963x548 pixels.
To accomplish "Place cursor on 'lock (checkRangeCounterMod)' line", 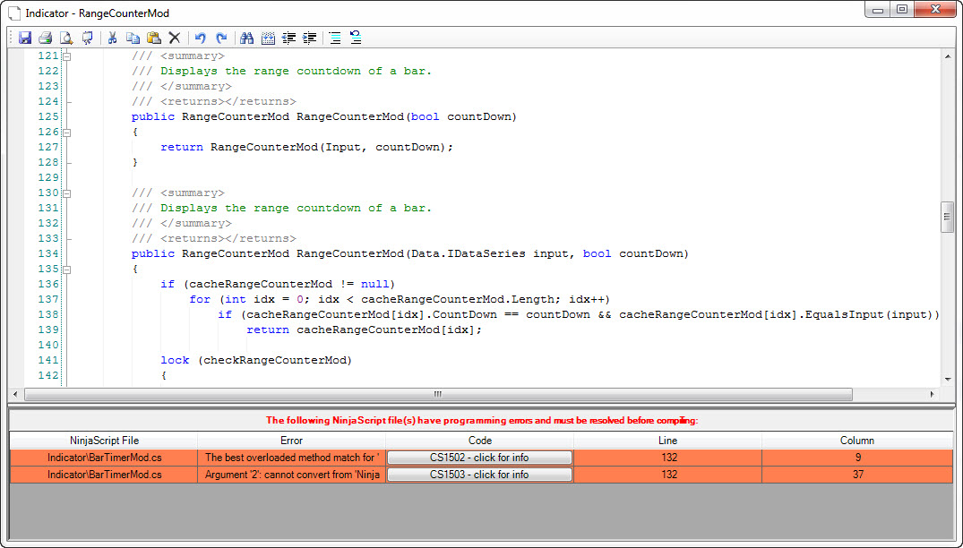I will coord(256,360).
